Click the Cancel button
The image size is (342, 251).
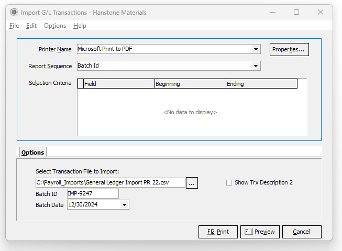pos(302,232)
